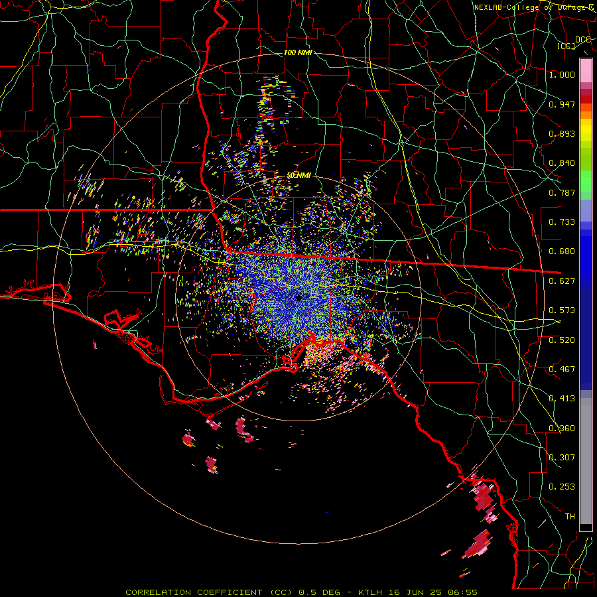The image size is (597, 597).
Task: Click the 0.253 legend value
Action: 562,487
